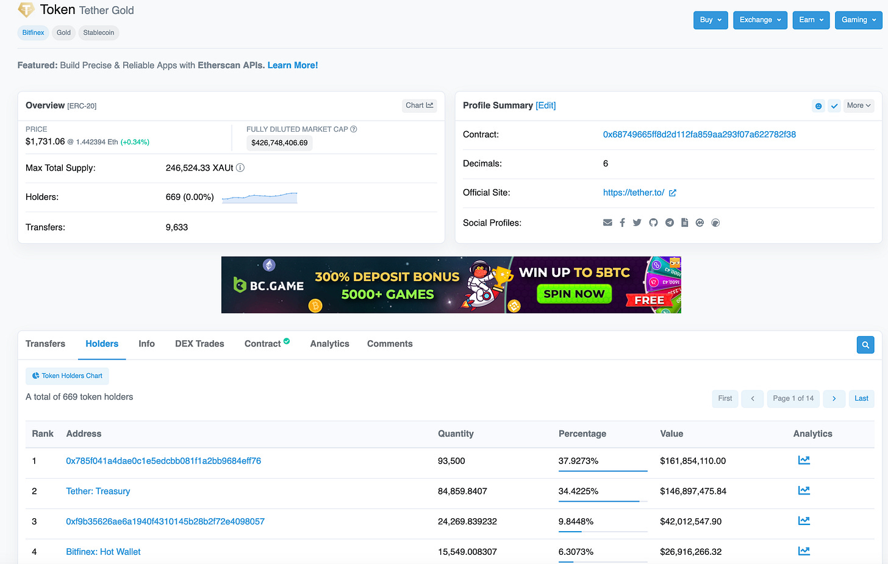Image resolution: width=888 pixels, height=564 pixels.
Task: Open holder address 0xf9b35626ae6a1940f431...
Action: pos(165,522)
